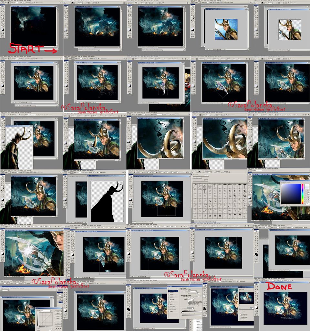
Task: Click Load button in the Curves dialog
Action: 58,316
